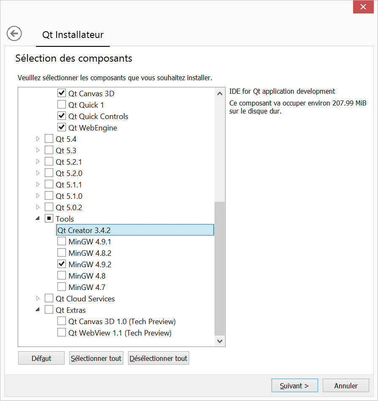Image resolution: width=378 pixels, height=401 pixels.
Task: Select the Qt 5.1.0 checkbox
Action: click(x=49, y=195)
